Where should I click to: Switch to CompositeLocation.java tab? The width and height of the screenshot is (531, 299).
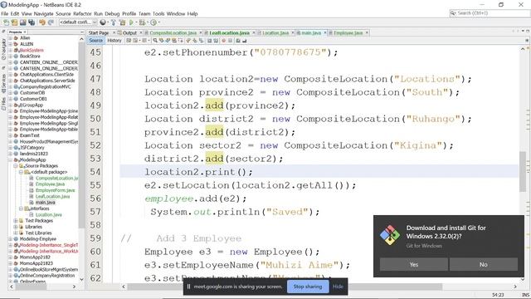(173, 32)
